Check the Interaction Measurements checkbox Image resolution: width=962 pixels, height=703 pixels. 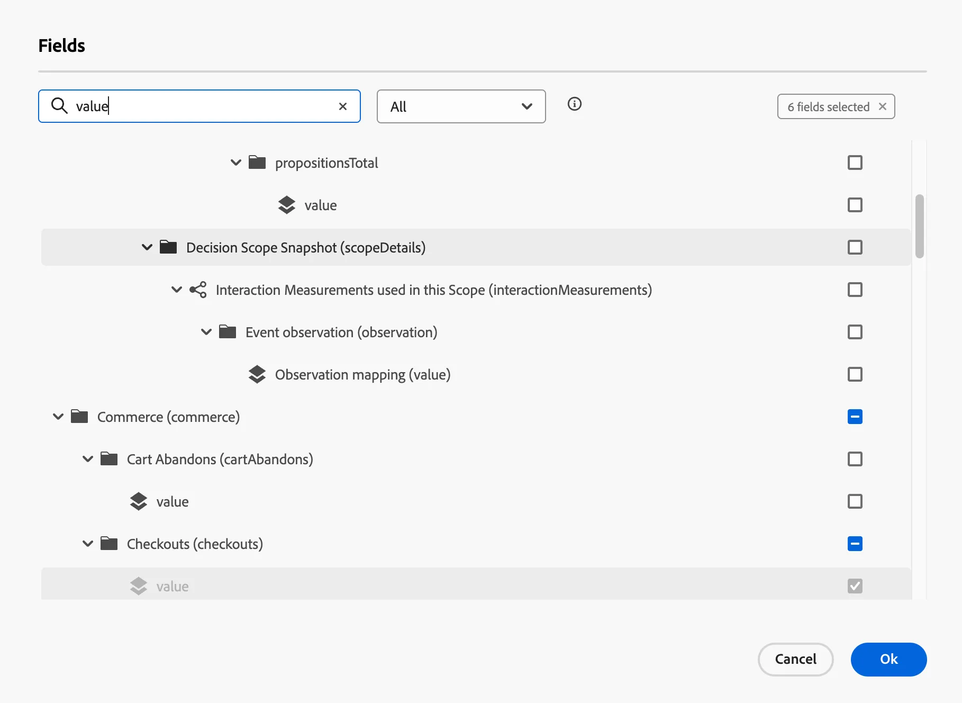855,290
